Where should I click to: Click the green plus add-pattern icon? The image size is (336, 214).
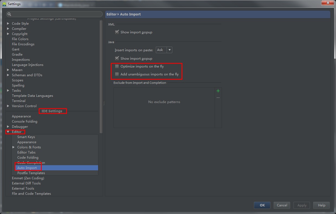click(218, 91)
